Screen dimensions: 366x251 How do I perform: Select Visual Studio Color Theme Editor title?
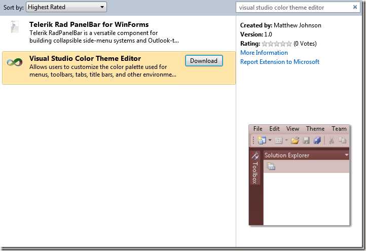click(85, 58)
